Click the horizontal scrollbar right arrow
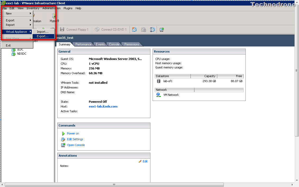The width and height of the screenshot is (299, 187). 292,185
